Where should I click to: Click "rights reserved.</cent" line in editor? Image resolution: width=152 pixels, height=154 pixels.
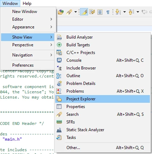coord(27,76)
